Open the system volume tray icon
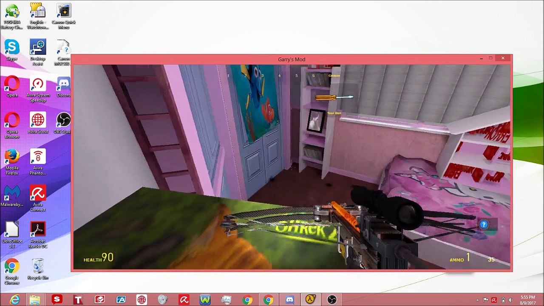The width and height of the screenshot is (544, 306). 510,300
